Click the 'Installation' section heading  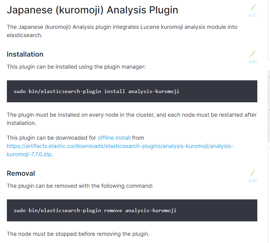(x=25, y=54)
